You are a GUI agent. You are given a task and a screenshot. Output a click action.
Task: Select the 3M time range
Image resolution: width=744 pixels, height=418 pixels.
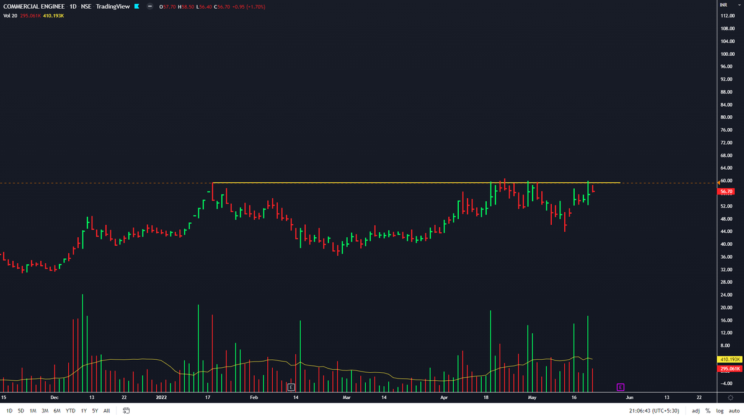click(x=45, y=410)
